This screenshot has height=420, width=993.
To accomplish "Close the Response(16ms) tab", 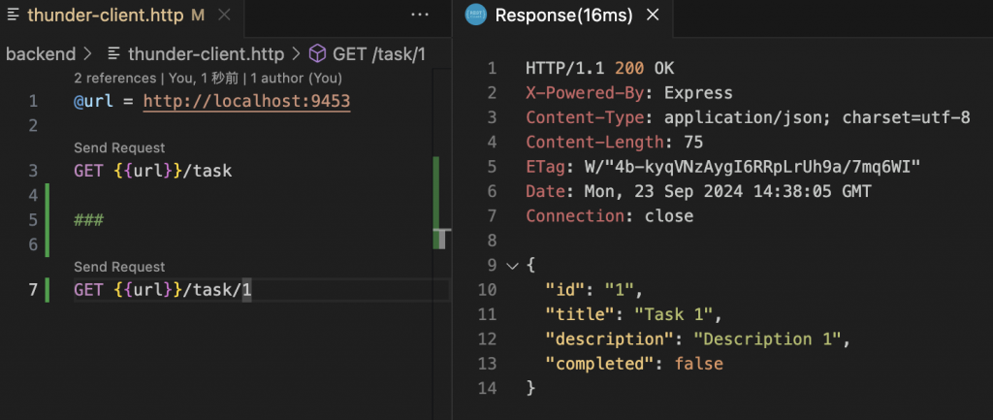I will 652,16.
